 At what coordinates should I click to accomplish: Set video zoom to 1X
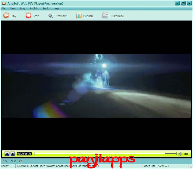pos(5,161)
